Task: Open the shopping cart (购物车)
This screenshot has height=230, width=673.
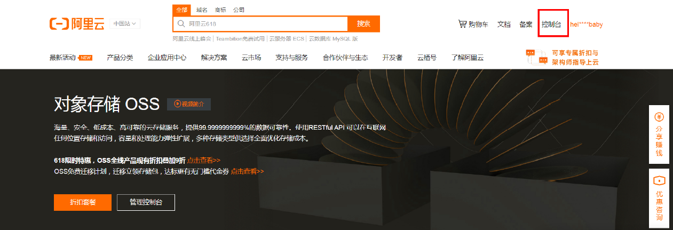Action: coord(473,24)
